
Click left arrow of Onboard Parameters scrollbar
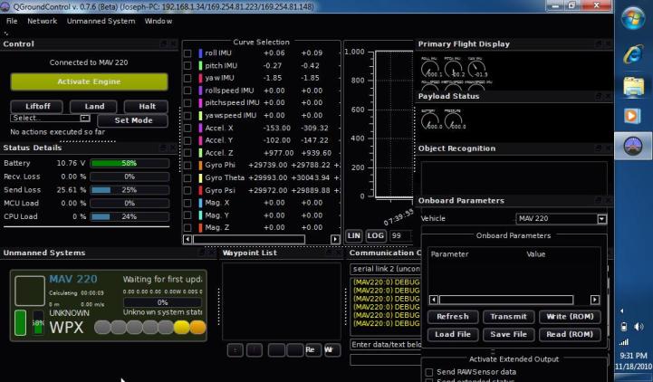click(x=433, y=300)
